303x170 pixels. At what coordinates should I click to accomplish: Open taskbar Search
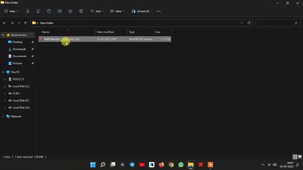click(103, 165)
